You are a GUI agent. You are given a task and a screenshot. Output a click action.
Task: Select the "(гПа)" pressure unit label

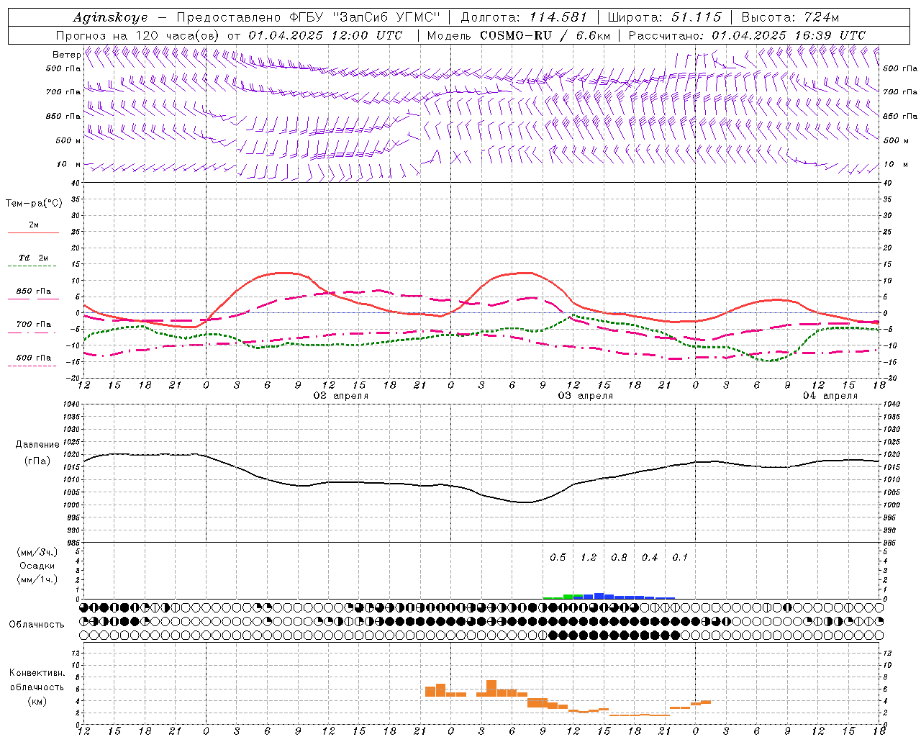[37, 461]
